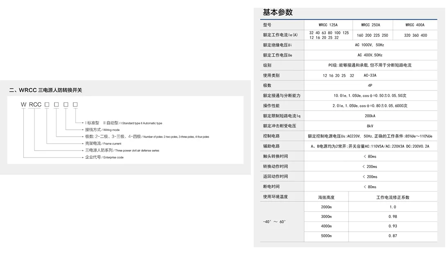Select the 0.87 correction factor for 5000m
The width and height of the screenshot is (446, 255).
pyautogui.click(x=392, y=236)
